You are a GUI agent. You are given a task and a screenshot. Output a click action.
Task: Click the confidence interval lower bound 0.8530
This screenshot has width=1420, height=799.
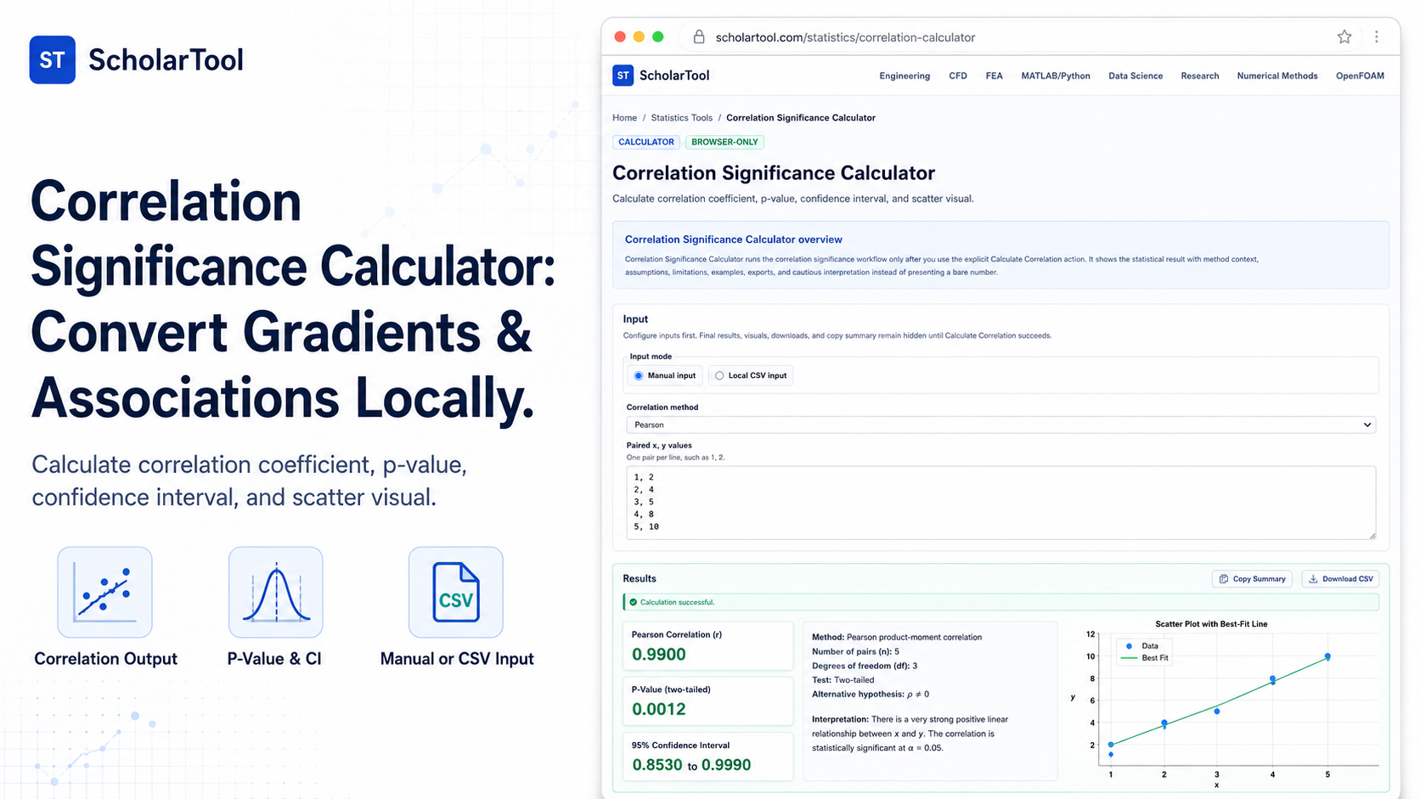tap(657, 765)
